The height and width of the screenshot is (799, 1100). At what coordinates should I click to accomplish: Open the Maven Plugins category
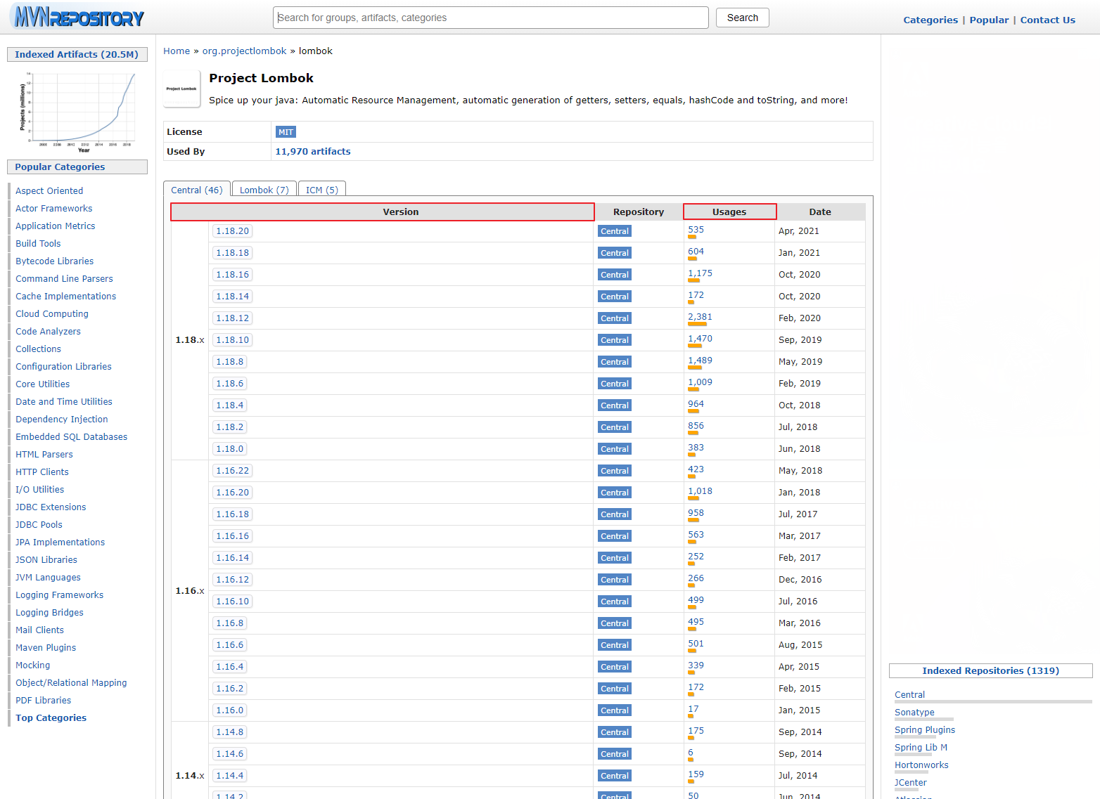point(46,648)
